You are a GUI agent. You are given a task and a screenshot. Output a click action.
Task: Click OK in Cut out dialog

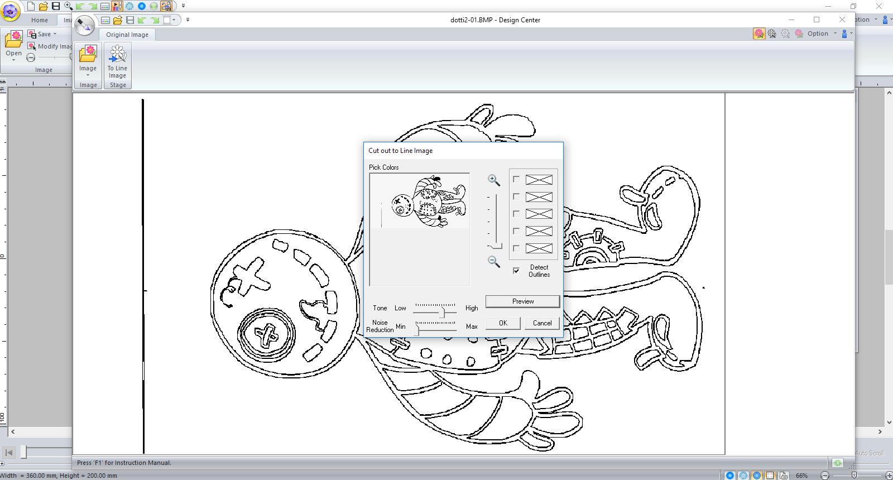(x=503, y=323)
